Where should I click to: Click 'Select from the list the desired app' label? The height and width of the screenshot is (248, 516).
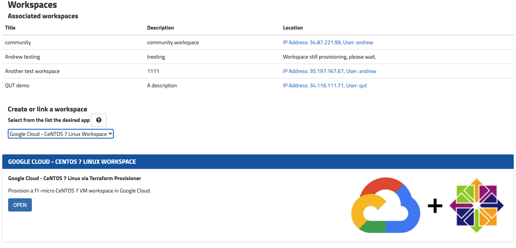tap(49, 120)
